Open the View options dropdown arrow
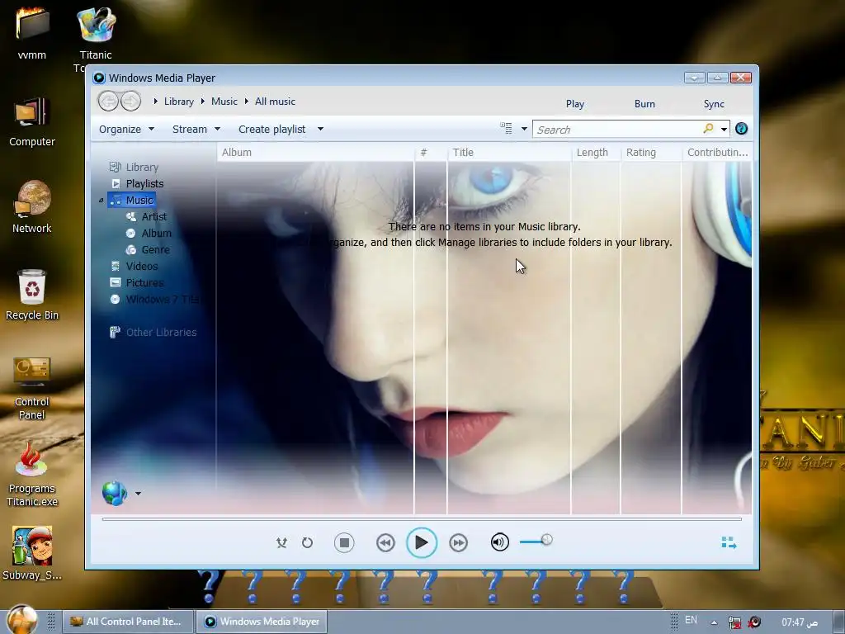This screenshot has width=845, height=634. [x=524, y=129]
